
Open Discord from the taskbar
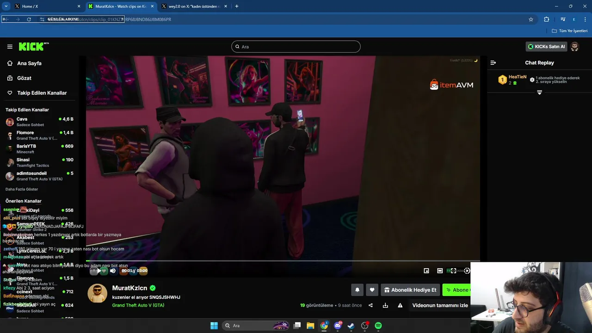tap(338, 326)
